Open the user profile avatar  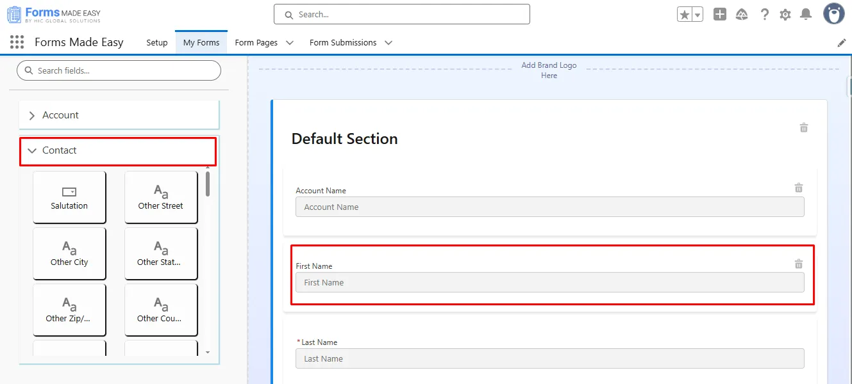pyautogui.click(x=833, y=14)
